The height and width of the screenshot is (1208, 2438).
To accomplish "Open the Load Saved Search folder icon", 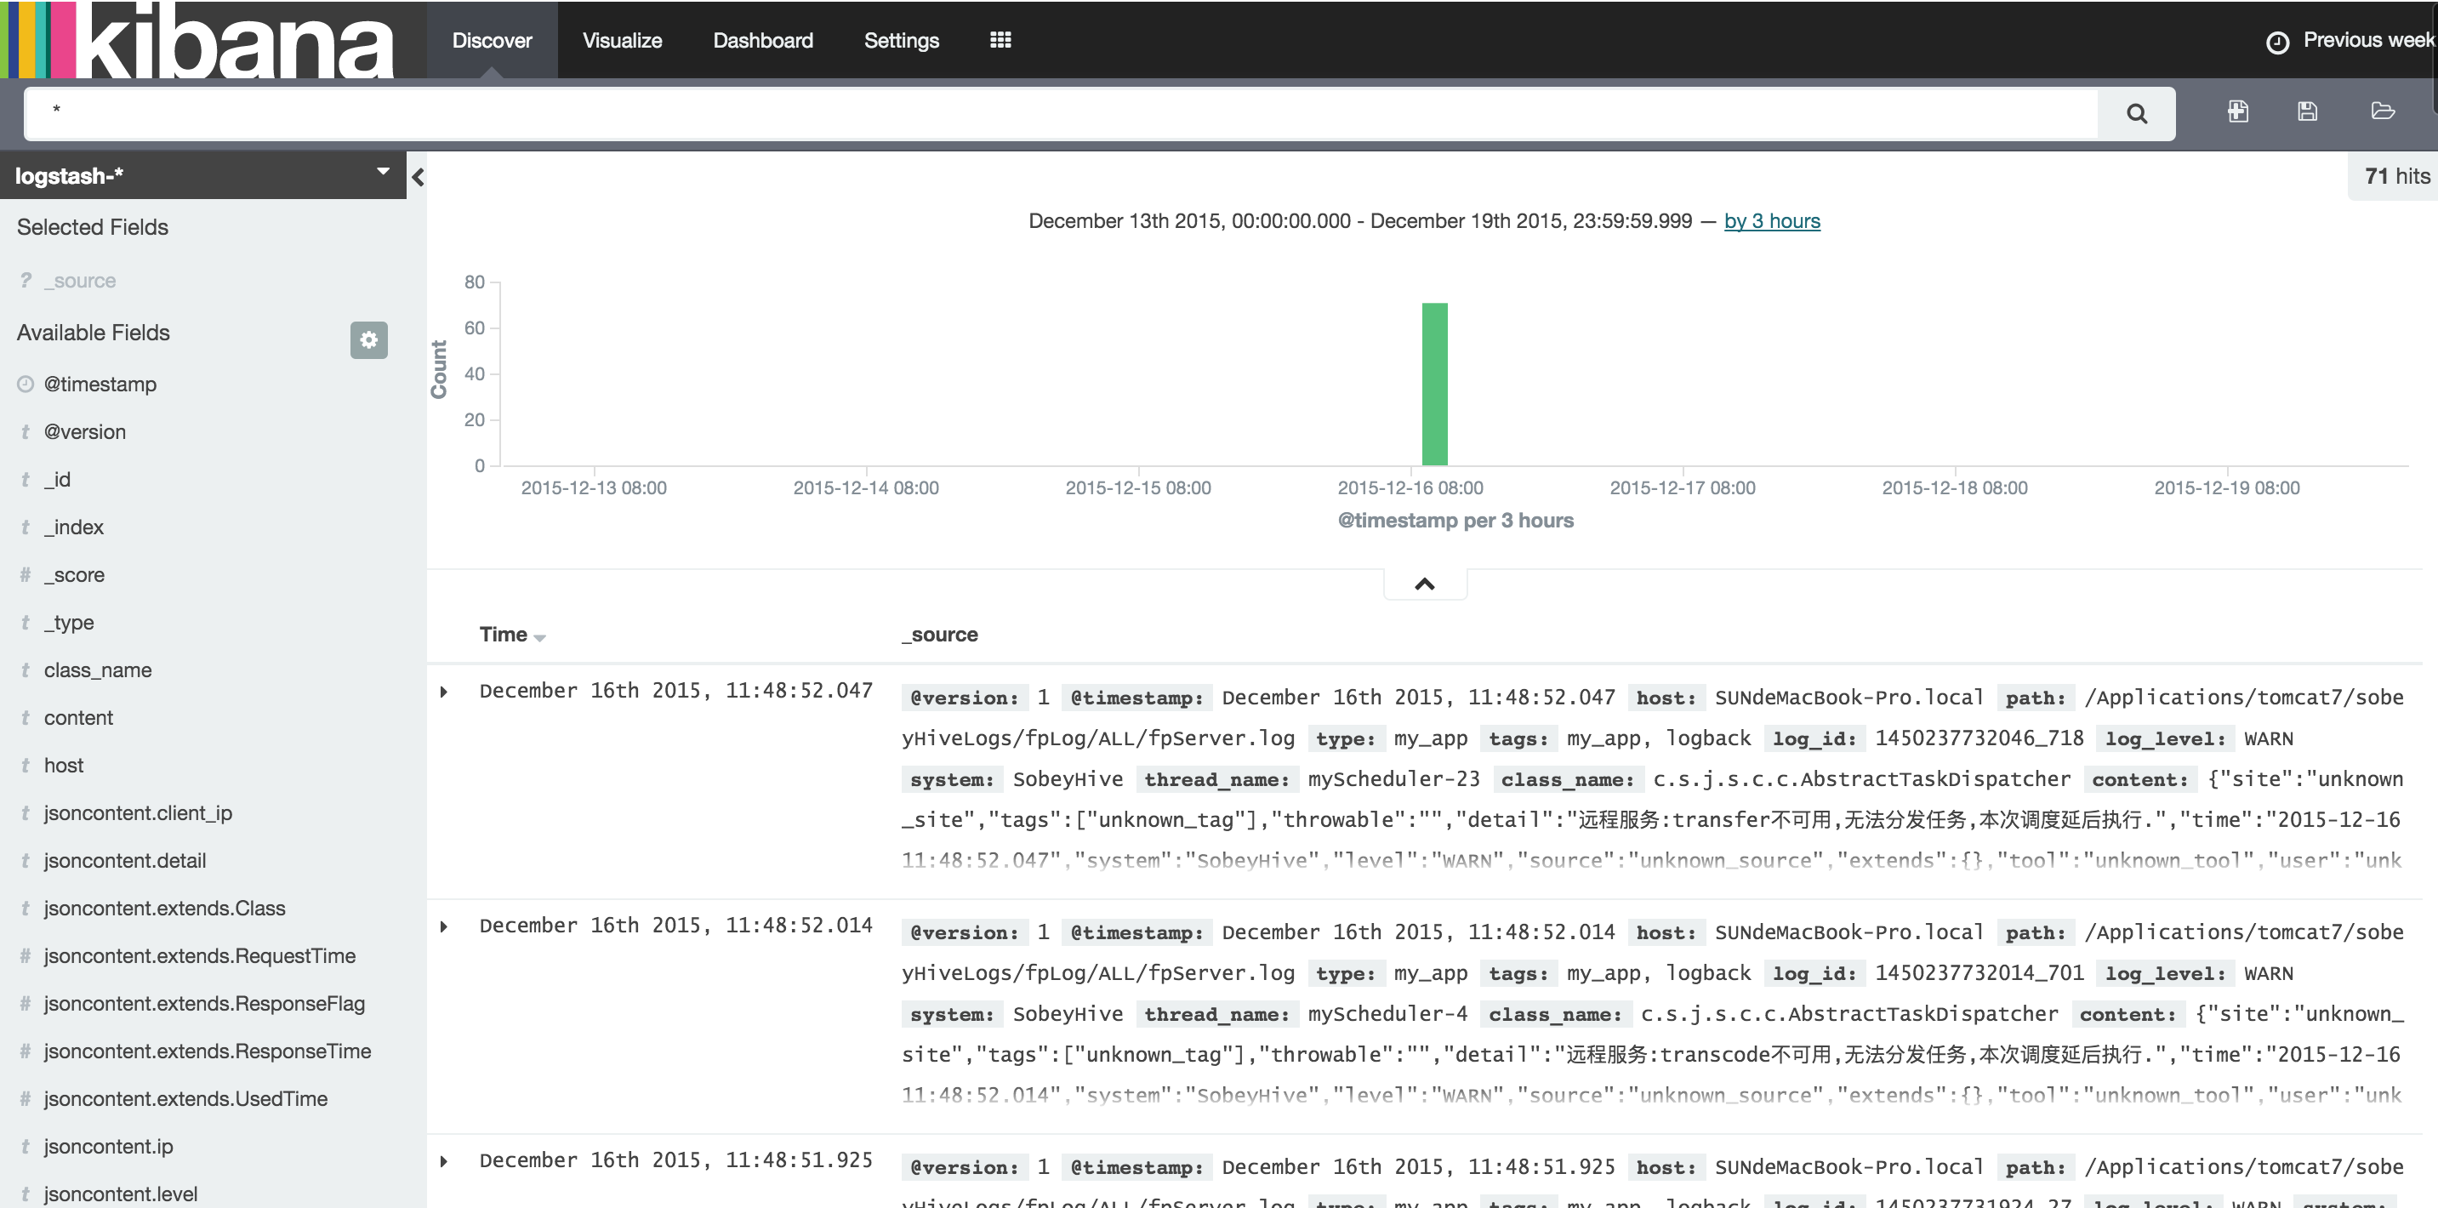I will point(2382,111).
